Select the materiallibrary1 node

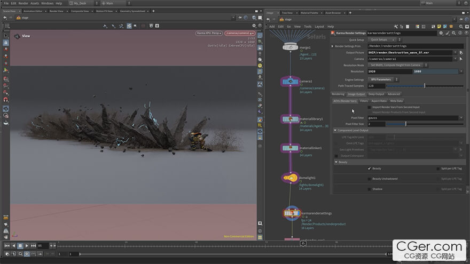pyautogui.click(x=290, y=119)
